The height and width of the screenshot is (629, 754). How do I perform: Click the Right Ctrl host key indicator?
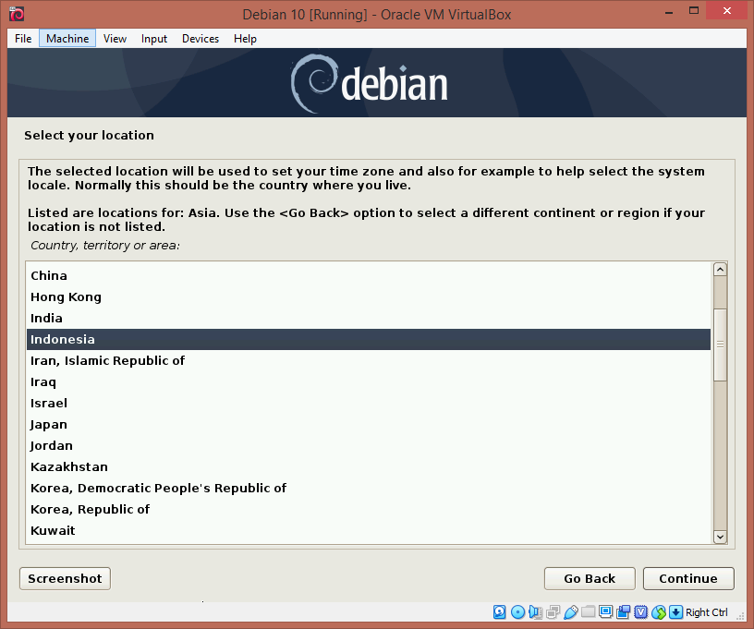coord(706,612)
